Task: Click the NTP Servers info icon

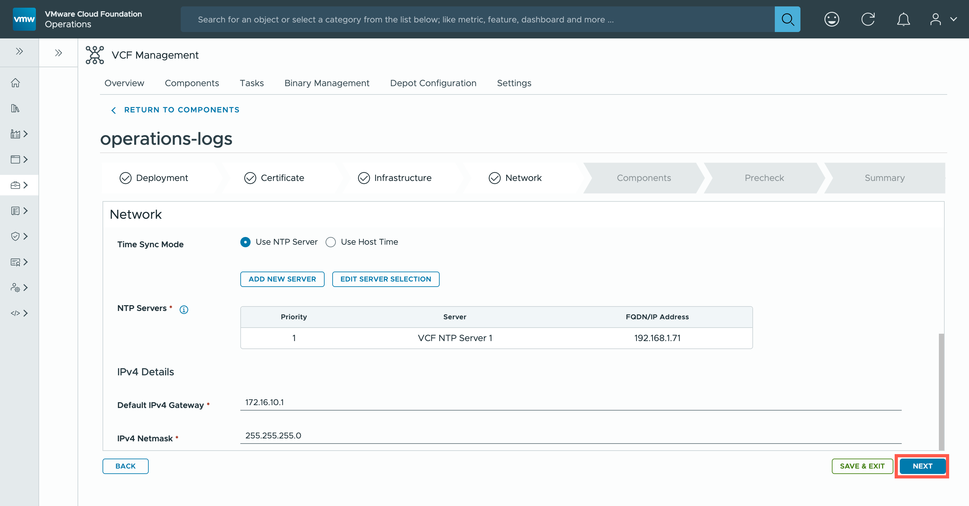Action: 184,309
